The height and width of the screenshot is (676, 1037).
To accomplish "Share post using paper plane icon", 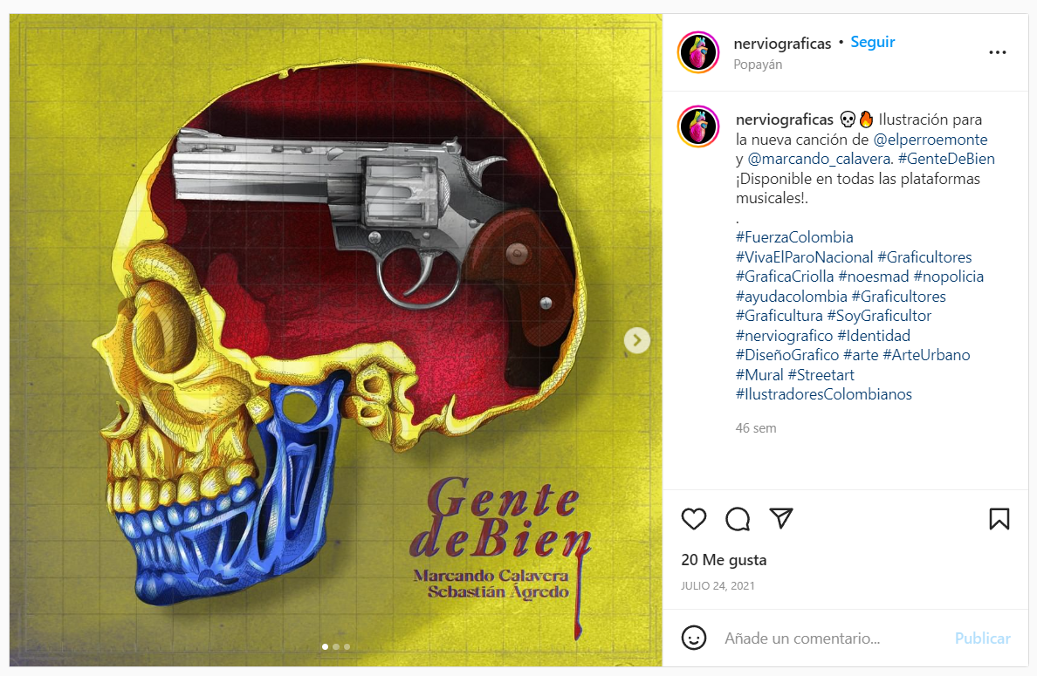I will (x=781, y=519).
